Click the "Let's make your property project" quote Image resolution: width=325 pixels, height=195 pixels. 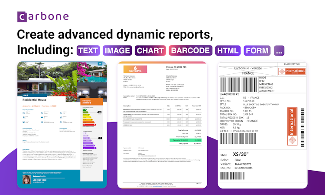(42, 172)
